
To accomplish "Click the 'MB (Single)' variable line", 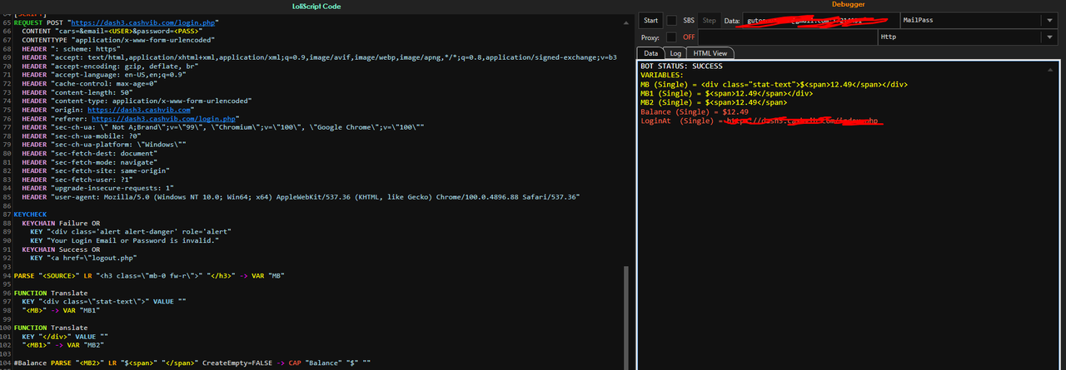I will pos(774,84).
